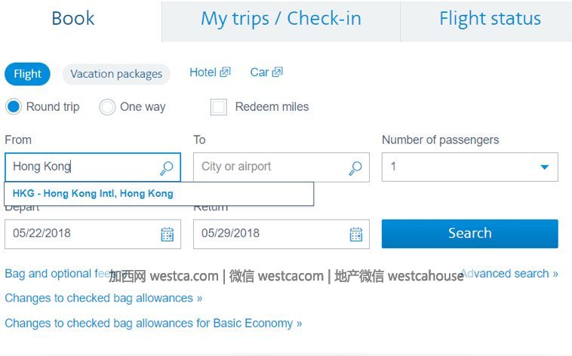The image size is (572, 356).
Task: Enable the Redeem miles checkbox
Action: pyautogui.click(x=219, y=107)
